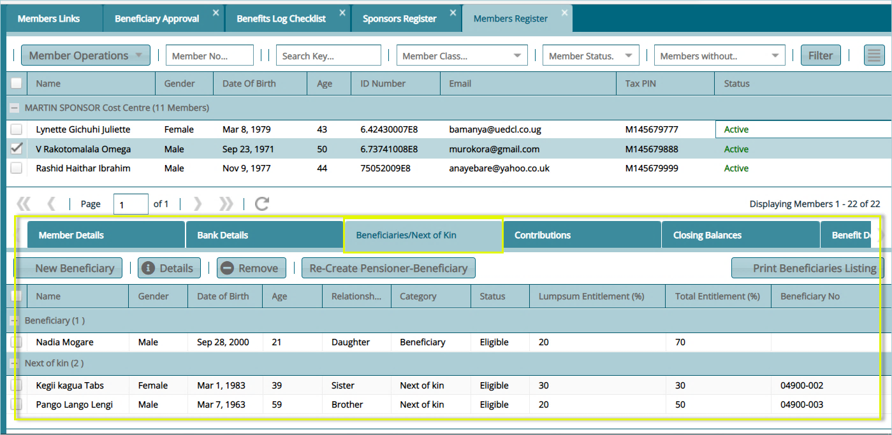
Task: Check Nadia Mogare row checkbox
Action: click(16, 342)
